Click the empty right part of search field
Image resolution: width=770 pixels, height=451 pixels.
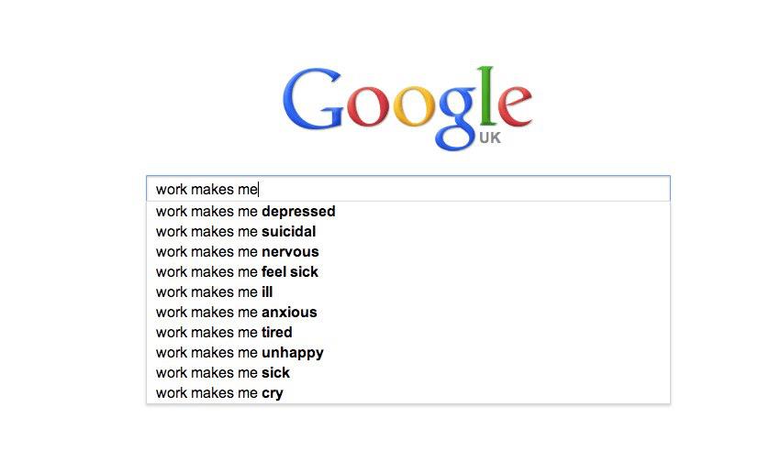[x=464, y=189]
